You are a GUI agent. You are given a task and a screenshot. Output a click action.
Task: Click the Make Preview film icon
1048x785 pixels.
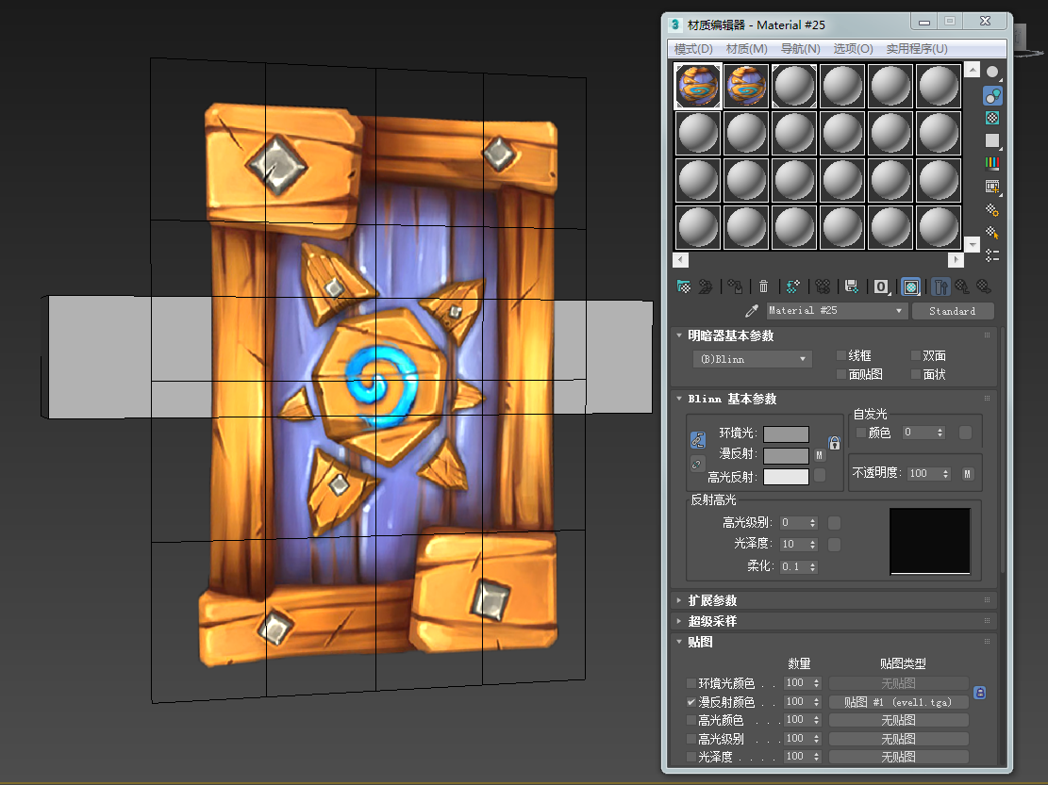click(x=992, y=187)
